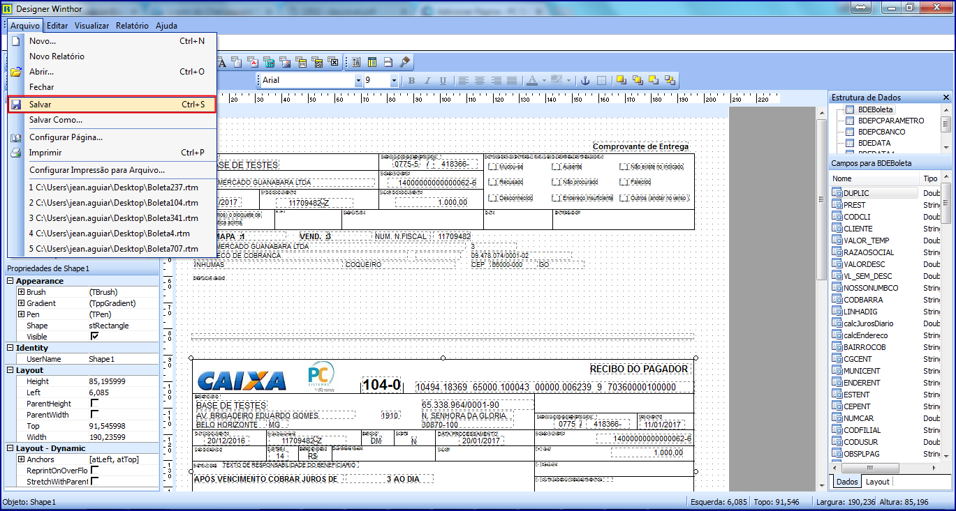
Task: Open the highlight color dropdown arrow
Action: (x=569, y=81)
